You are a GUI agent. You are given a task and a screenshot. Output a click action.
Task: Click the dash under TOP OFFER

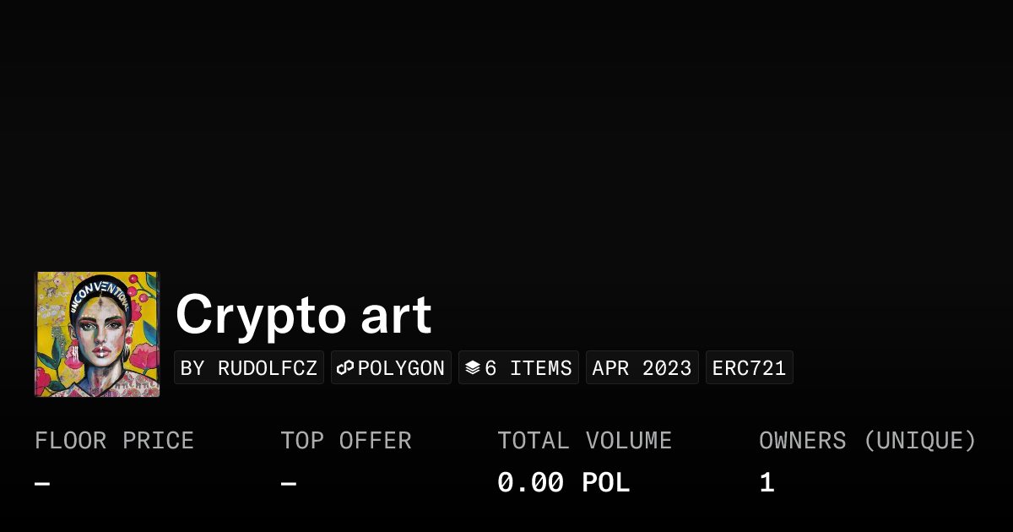(286, 481)
